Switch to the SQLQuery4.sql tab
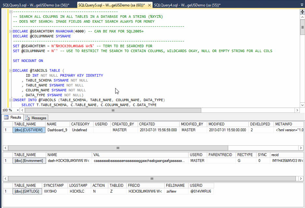The width and height of the screenshot is (305, 208). click(x=187, y=5)
